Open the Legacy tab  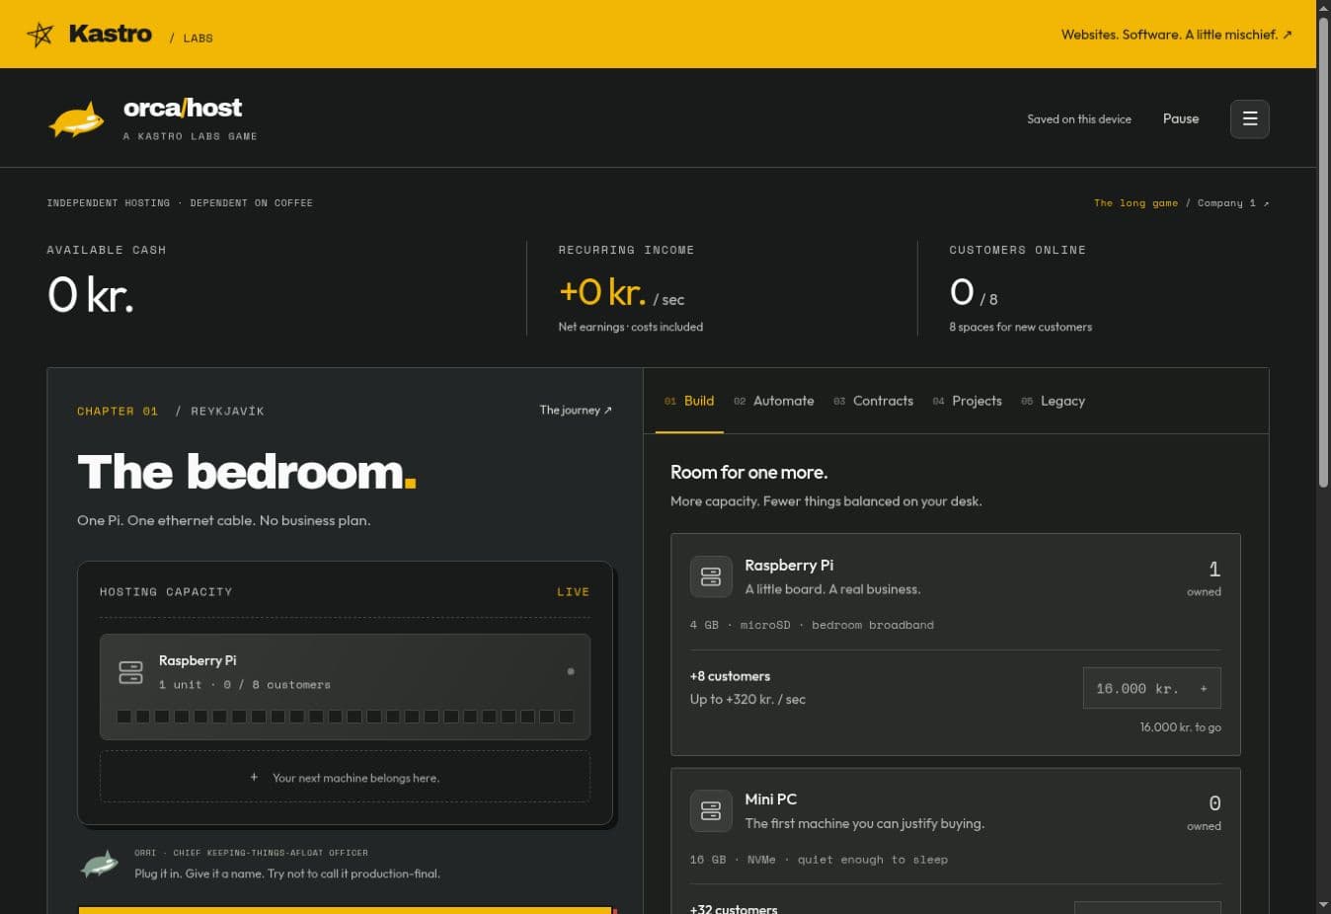1053,401
